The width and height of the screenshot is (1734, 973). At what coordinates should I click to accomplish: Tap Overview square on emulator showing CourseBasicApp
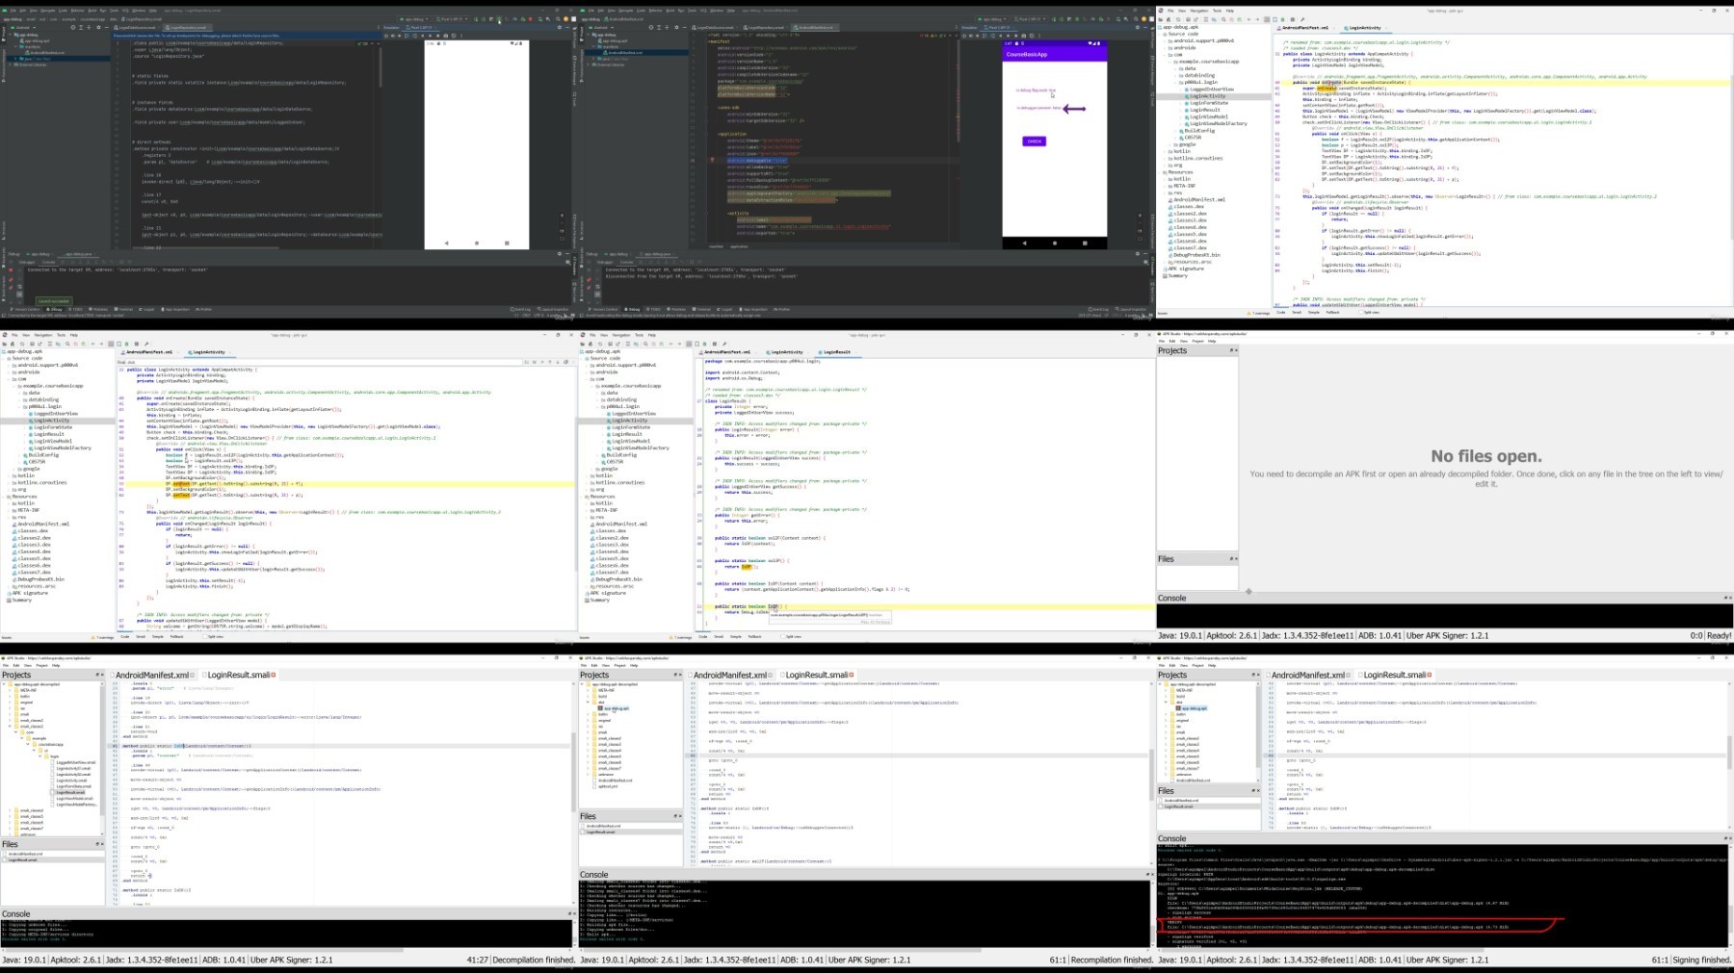click(x=1085, y=243)
